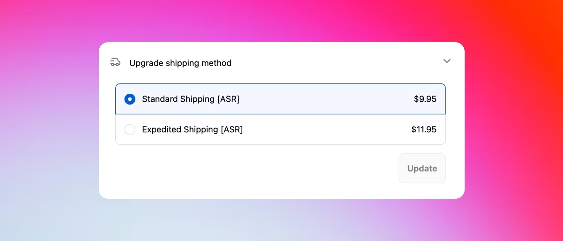Click the shipping truck icon
Image resolution: width=563 pixels, height=241 pixels.
pos(115,62)
